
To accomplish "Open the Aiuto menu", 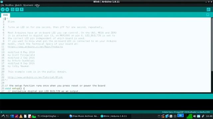I will 37,5.
